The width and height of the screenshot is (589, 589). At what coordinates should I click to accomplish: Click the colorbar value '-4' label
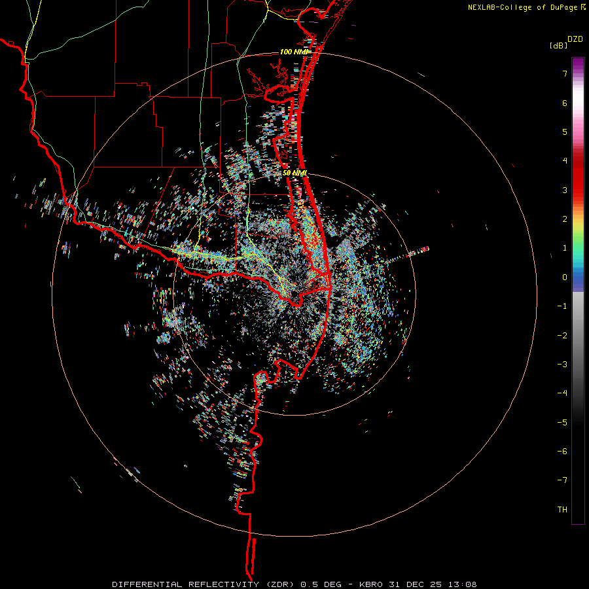(562, 393)
